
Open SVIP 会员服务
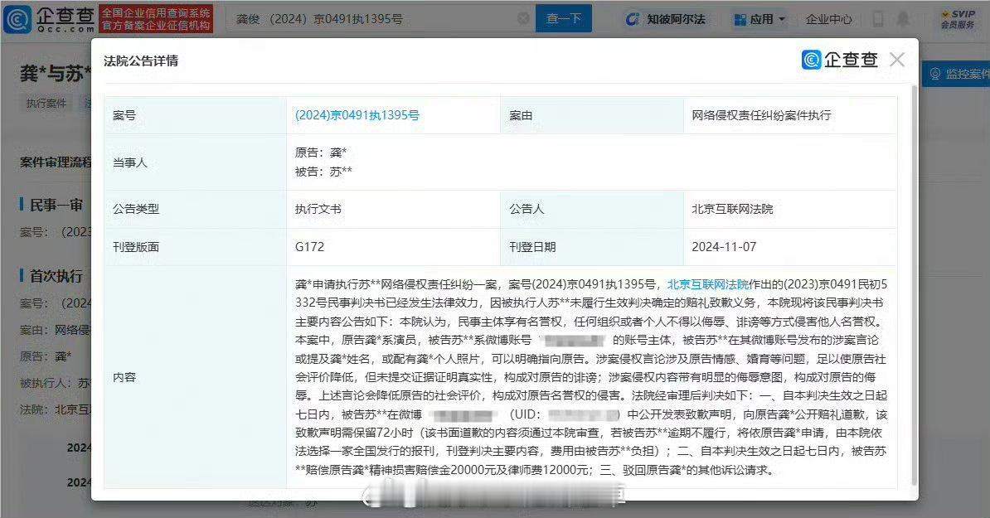pyautogui.click(x=958, y=19)
